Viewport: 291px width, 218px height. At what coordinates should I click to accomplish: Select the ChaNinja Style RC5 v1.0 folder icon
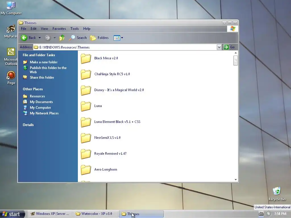click(86, 74)
